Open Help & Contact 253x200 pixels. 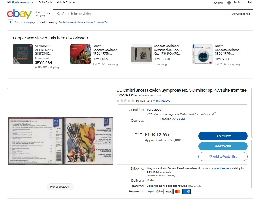(66, 3)
